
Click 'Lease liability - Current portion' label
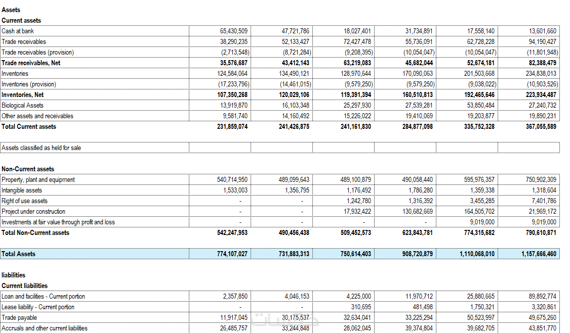(38, 307)
